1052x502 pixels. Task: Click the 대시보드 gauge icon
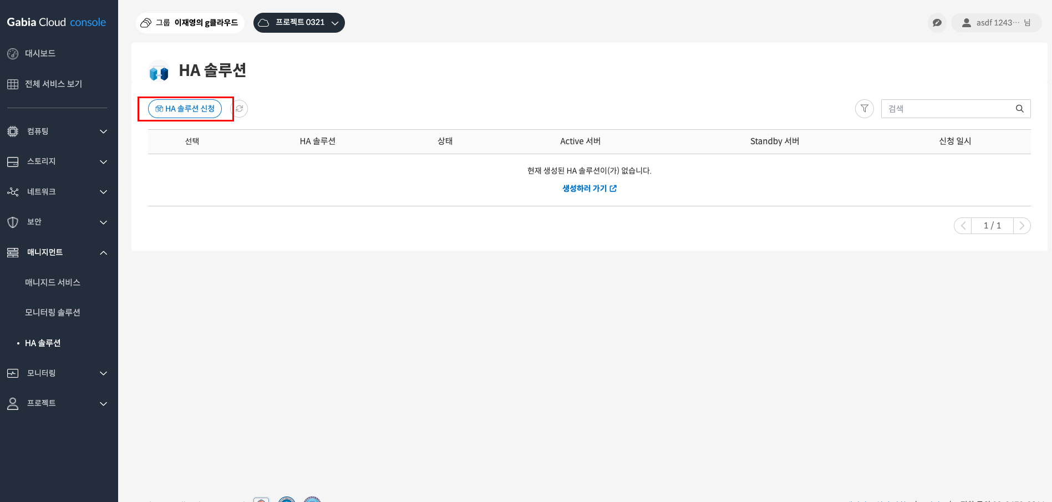(x=13, y=54)
